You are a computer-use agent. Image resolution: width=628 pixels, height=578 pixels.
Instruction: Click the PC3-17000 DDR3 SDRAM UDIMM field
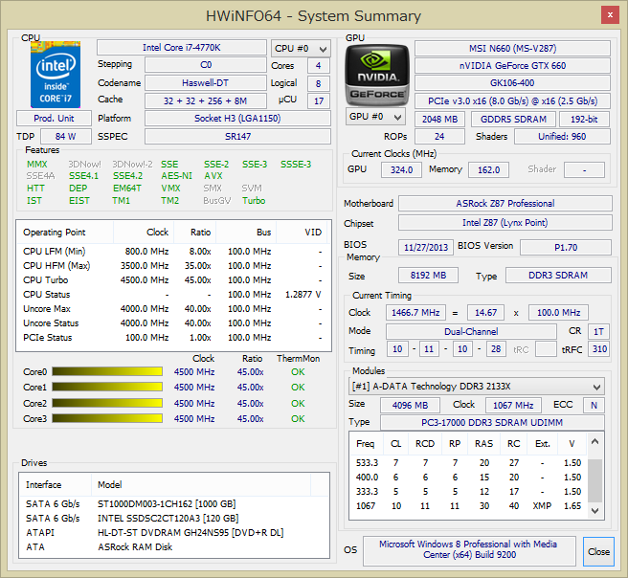pyautogui.click(x=492, y=423)
